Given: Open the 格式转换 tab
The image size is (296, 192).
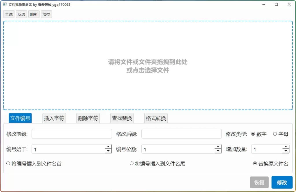Looking at the screenshot, I should coord(156,118).
